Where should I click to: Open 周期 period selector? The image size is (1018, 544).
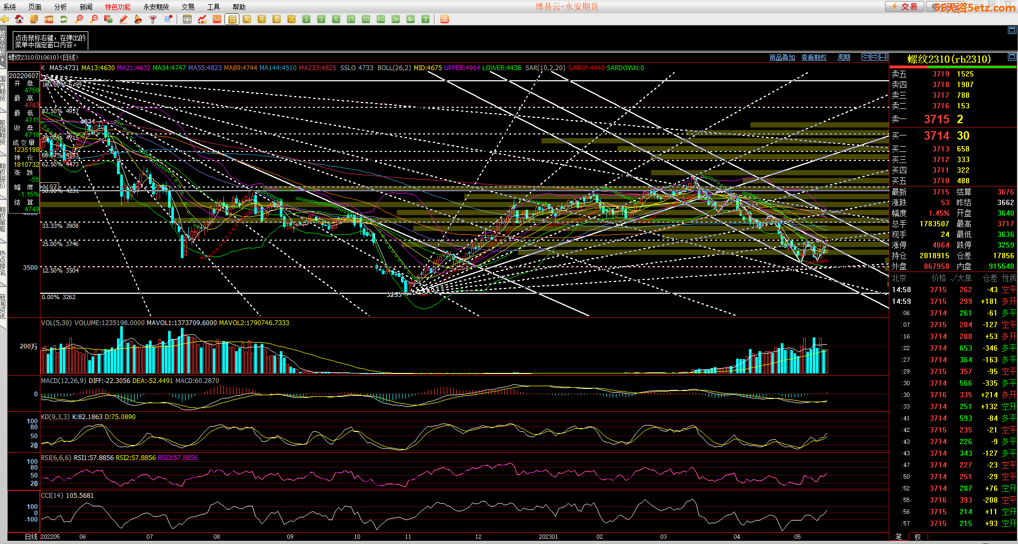pyautogui.click(x=844, y=57)
